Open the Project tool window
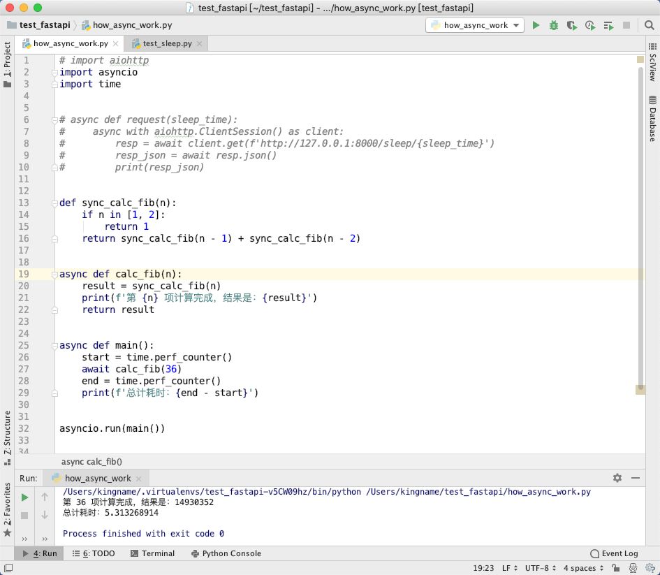Screen dimensions: 660x575 tap(7, 64)
